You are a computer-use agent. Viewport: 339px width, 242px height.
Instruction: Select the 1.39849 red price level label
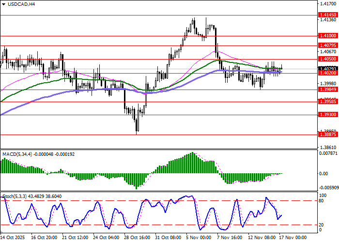[x=328, y=90]
